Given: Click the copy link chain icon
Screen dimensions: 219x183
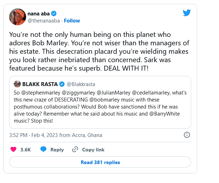Looking at the screenshot, I should click(x=75, y=150).
